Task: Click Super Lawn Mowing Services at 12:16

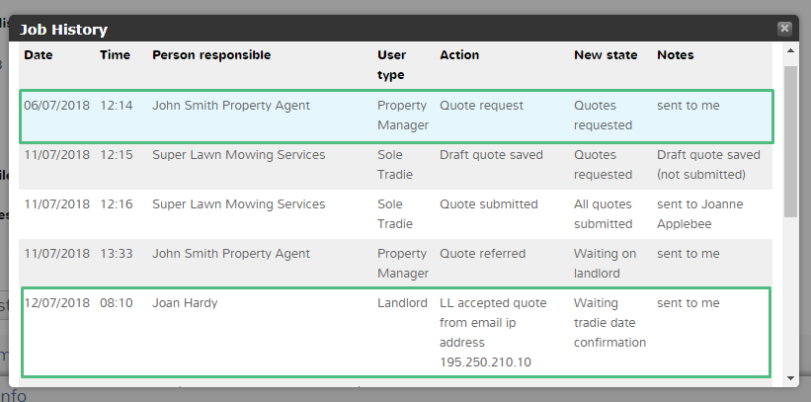Action: (x=238, y=204)
